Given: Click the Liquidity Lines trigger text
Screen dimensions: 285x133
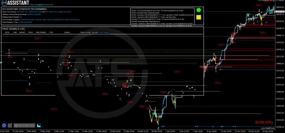Looking at the screenshot, I should tap(40, 20).
